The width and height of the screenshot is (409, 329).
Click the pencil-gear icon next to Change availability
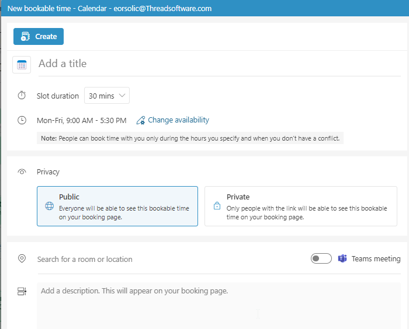[x=141, y=120]
